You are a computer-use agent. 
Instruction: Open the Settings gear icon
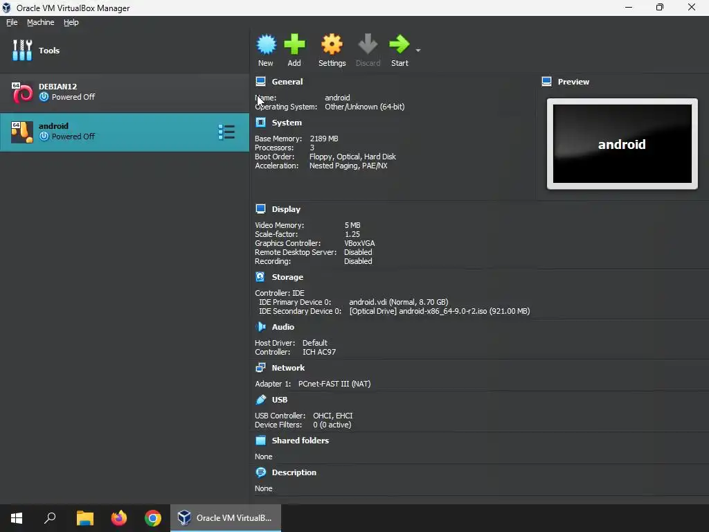pos(332,44)
